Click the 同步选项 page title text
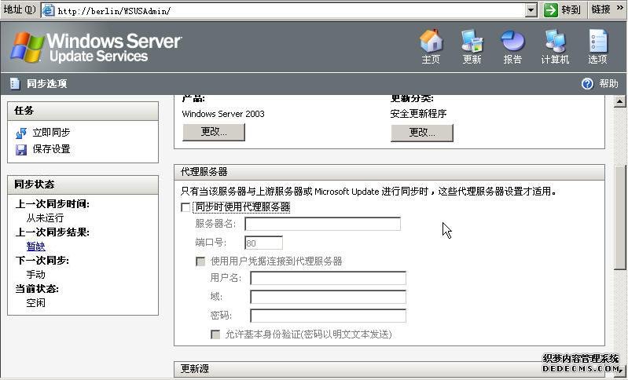 pyautogui.click(x=47, y=83)
